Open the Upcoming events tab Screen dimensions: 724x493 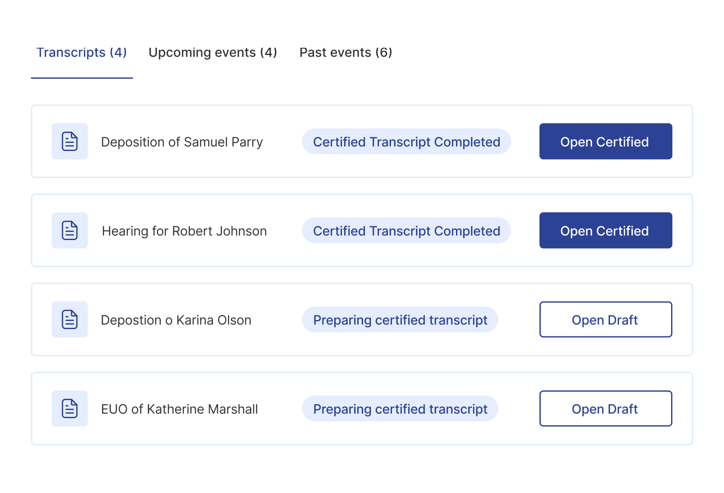[213, 52]
